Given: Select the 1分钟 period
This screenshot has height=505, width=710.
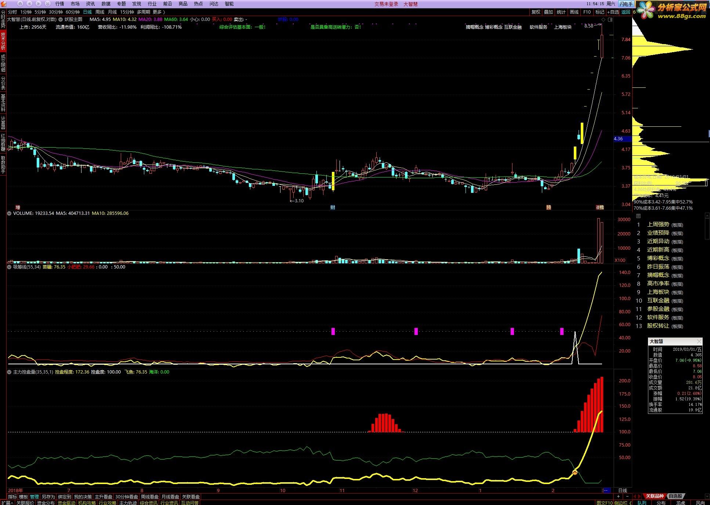Looking at the screenshot, I should click(x=26, y=12).
